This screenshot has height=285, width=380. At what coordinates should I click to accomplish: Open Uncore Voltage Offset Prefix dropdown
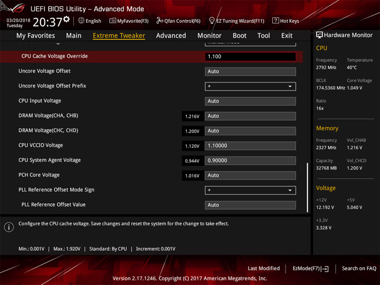click(x=250, y=86)
